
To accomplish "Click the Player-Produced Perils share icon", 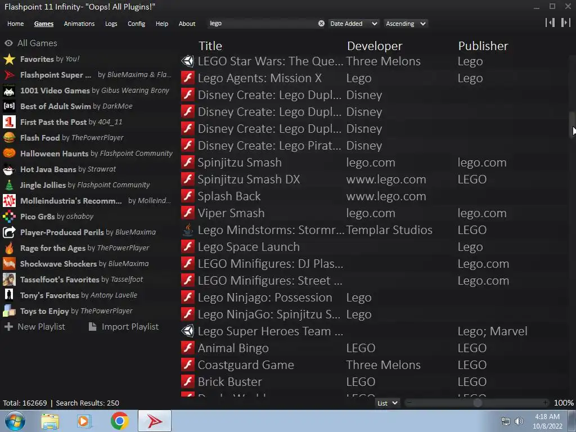I will [x=9, y=232].
